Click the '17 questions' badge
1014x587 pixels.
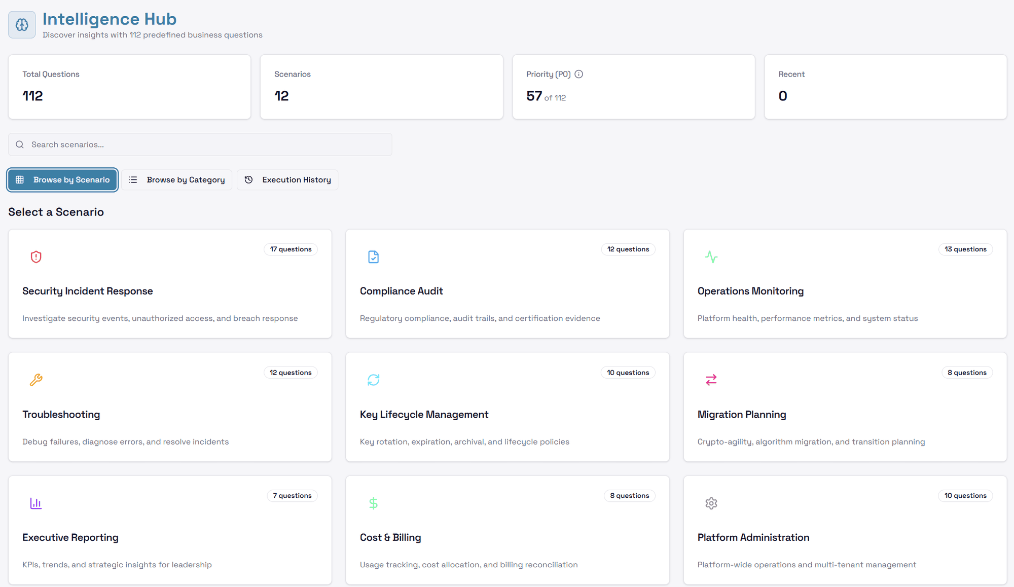291,249
